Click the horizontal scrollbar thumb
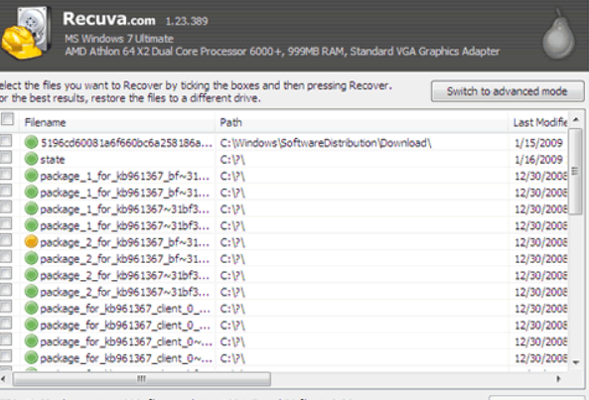This screenshot has width=589, height=400. (142, 379)
